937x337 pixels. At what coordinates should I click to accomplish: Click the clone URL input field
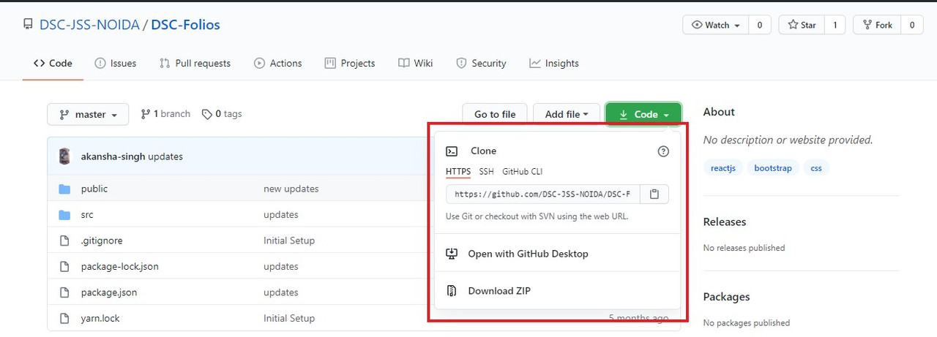pos(543,194)
